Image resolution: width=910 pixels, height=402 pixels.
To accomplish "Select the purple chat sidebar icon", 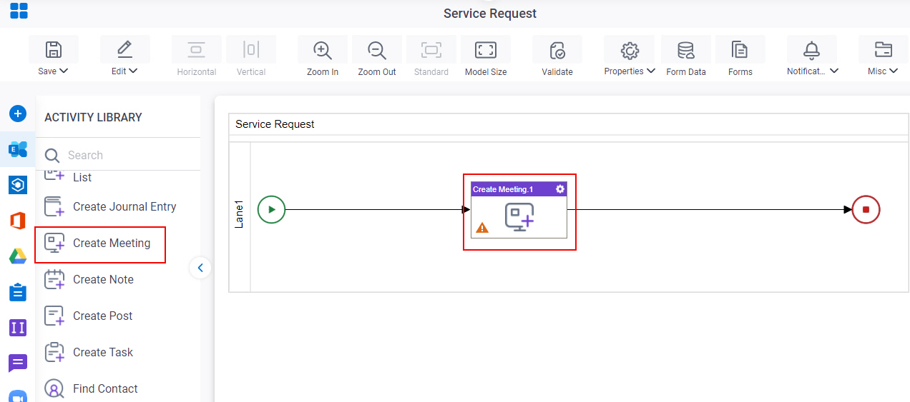I will pyautogui.click(x=18, y=363).
